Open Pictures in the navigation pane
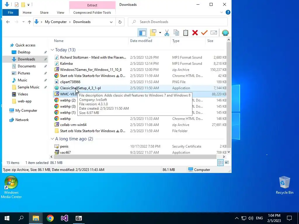This screenshot has width=299, height=224. tap(24, 73)
